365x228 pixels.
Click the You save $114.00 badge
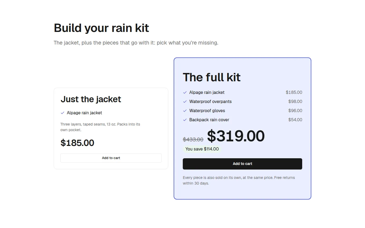click(x=202, y=149)
